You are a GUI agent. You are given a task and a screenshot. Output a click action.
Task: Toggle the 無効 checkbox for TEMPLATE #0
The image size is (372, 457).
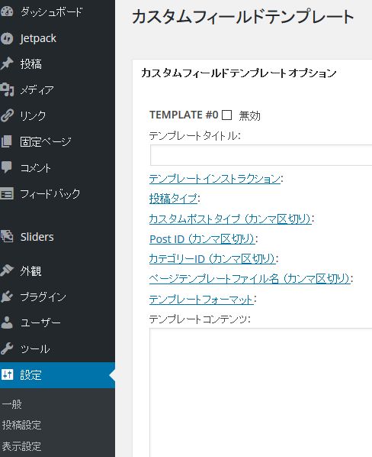pyautogui.click(x=226, y=115)
